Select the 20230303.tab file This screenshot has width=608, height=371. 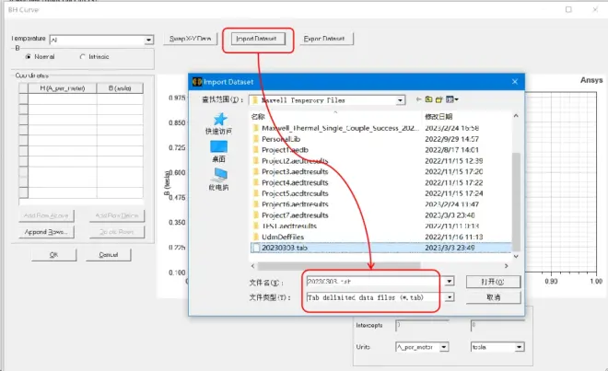click(x=285, y=248)
